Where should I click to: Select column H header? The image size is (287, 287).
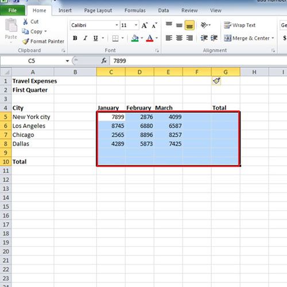click(254, 72)
